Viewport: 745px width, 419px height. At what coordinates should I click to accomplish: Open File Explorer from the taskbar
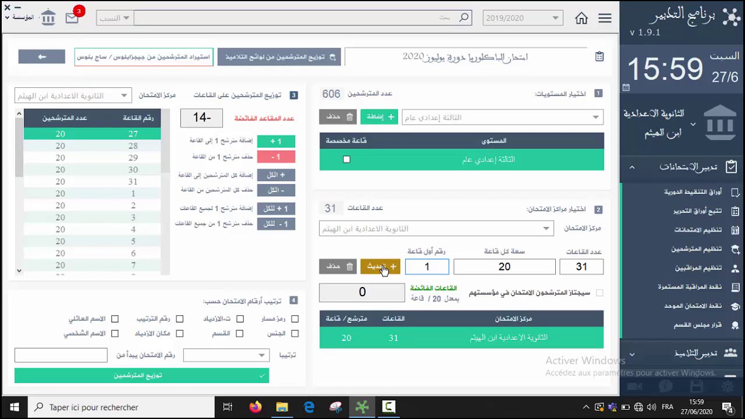(282, 407)
